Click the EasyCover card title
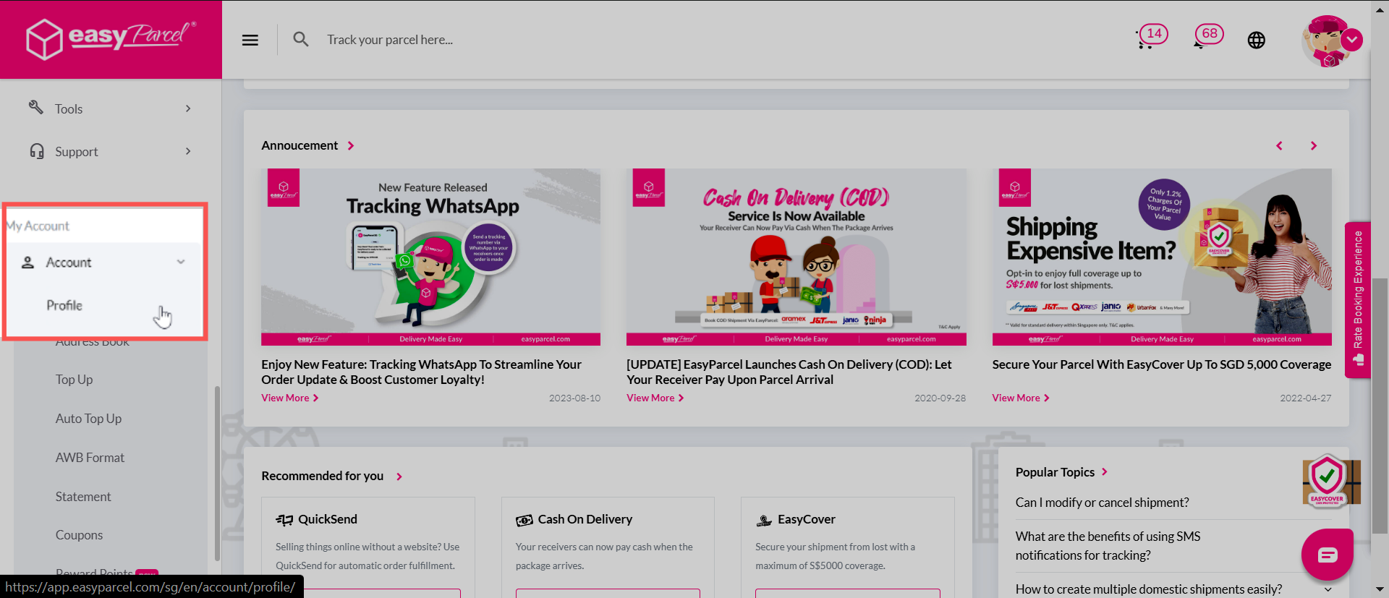 pyautogui.click(x=807, y=520)
